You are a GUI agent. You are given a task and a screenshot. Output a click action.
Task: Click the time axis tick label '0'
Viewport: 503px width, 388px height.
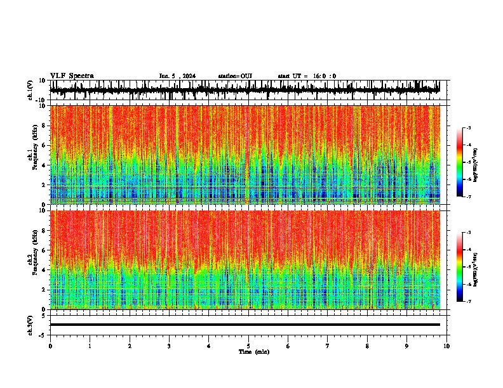[50, 346]
